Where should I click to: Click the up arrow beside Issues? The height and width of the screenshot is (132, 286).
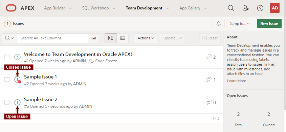point(7,24)
